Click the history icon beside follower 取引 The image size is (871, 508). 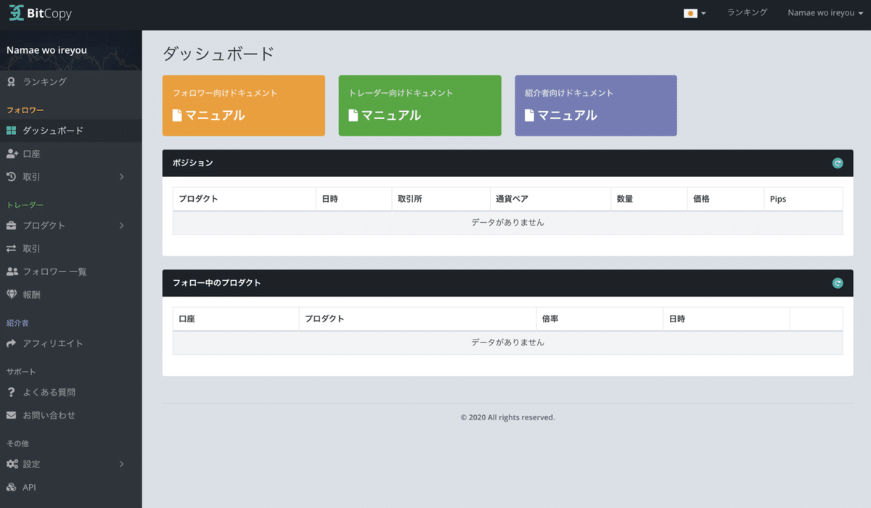coord(11,177)
